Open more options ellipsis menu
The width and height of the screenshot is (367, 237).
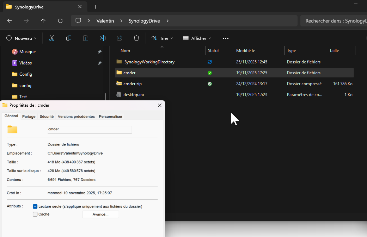point(226,38)
